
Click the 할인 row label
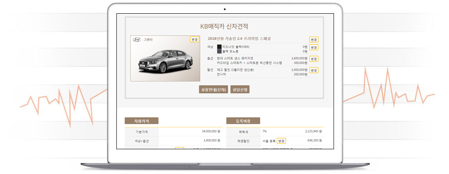[x=210, y=70]
